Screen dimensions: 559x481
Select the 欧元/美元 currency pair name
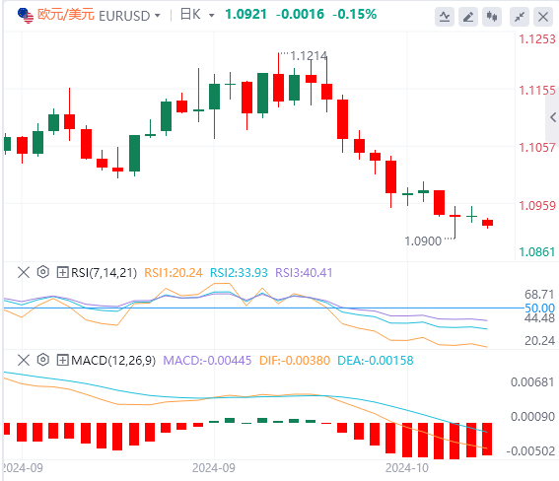(66, 15)
